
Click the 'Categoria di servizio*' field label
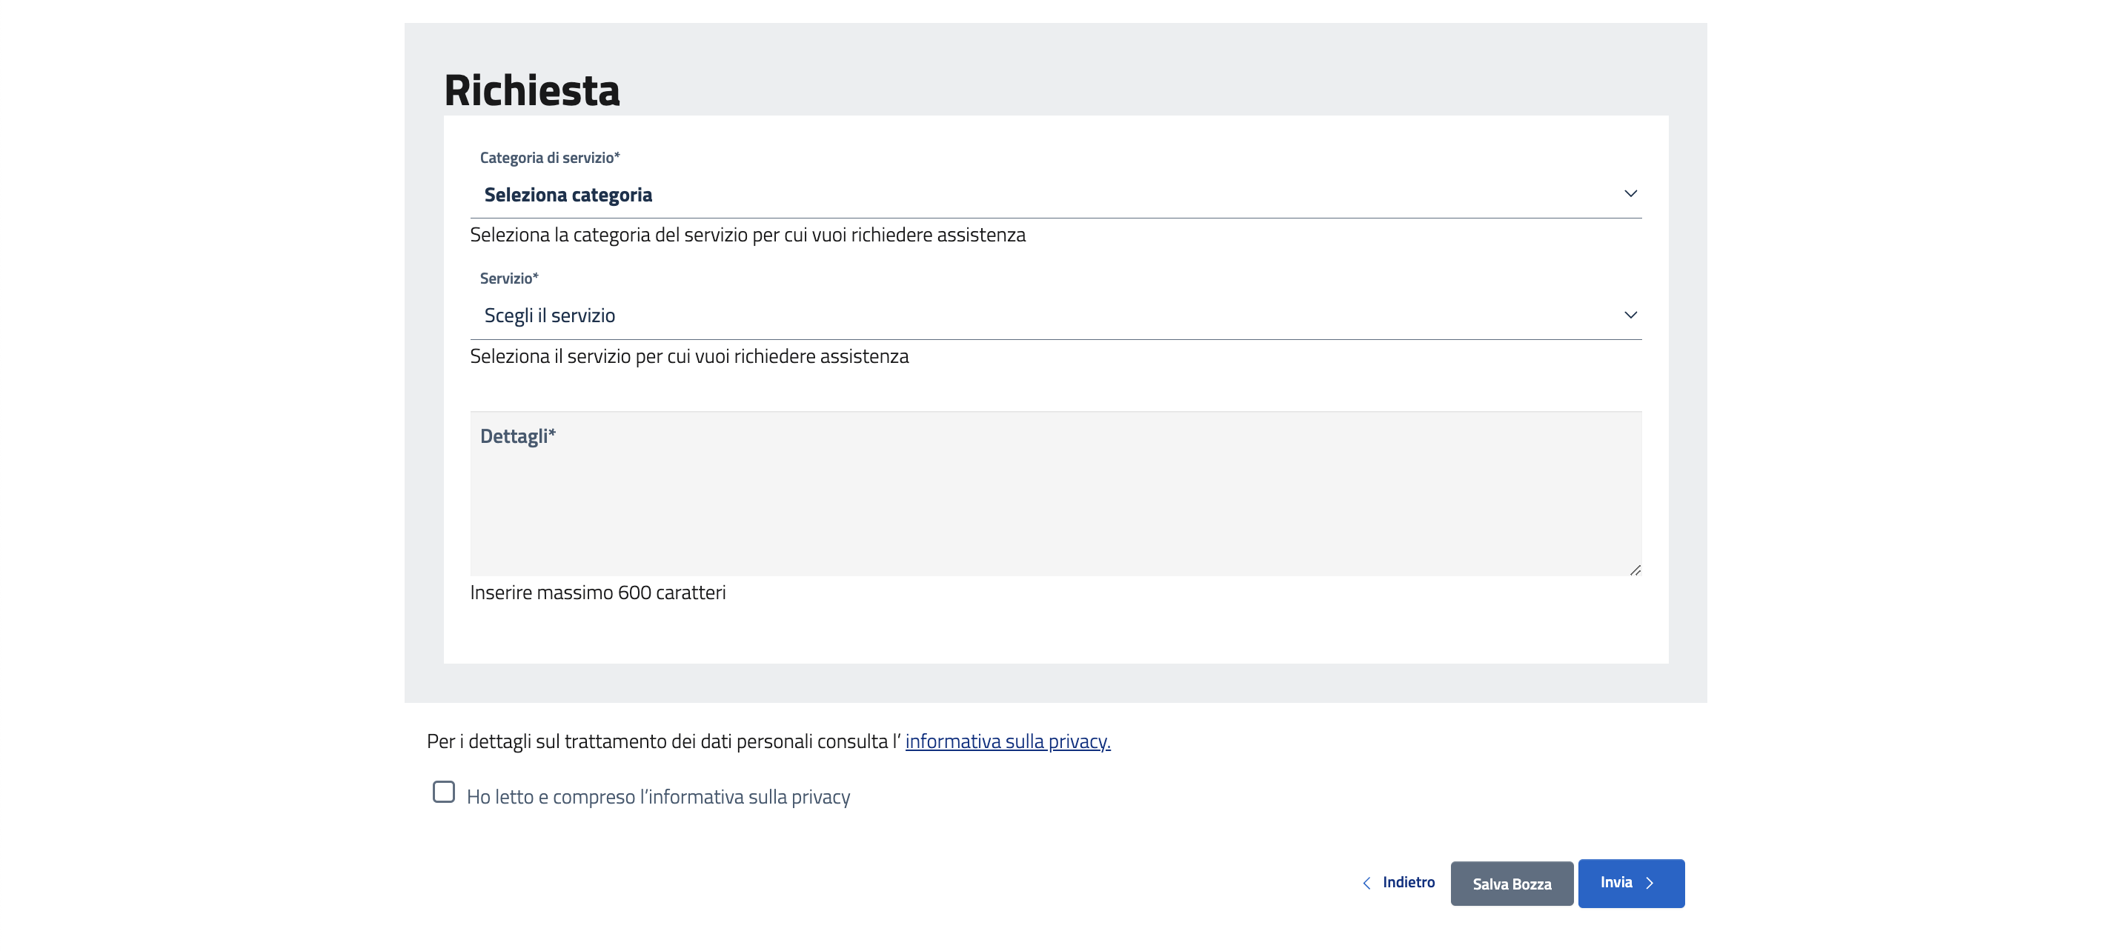click(x=549, y=158)
